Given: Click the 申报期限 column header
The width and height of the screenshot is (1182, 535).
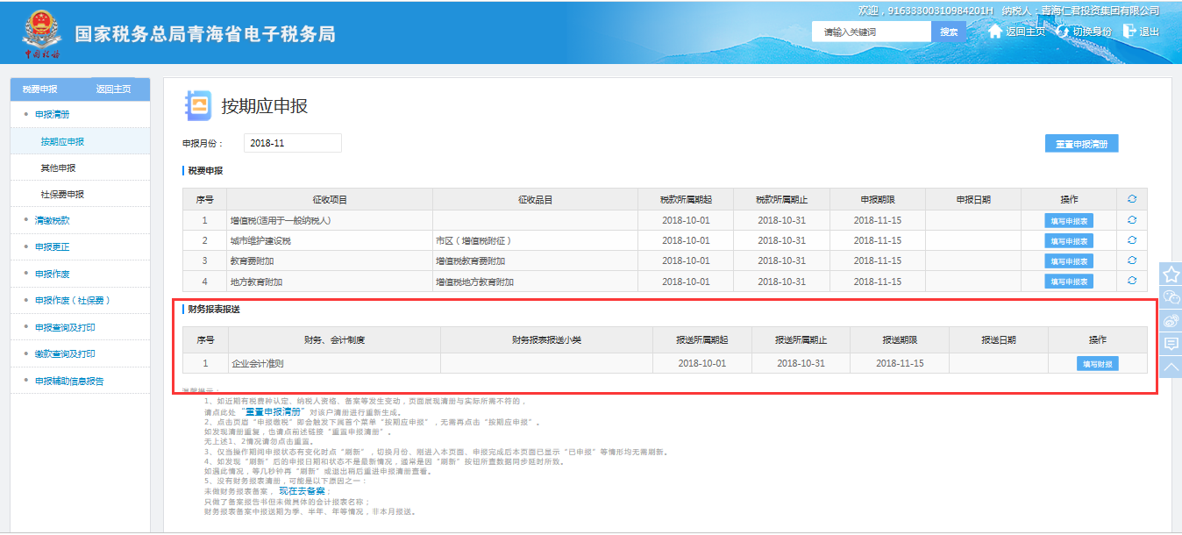Looking at the screenshot, I should 878,199.
